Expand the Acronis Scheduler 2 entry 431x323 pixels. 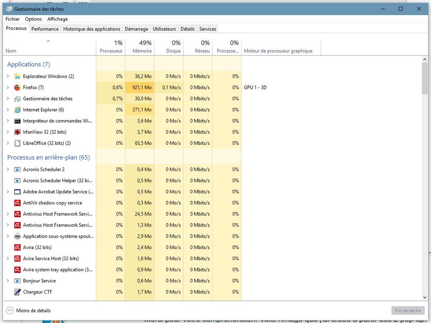click(8, 169)
